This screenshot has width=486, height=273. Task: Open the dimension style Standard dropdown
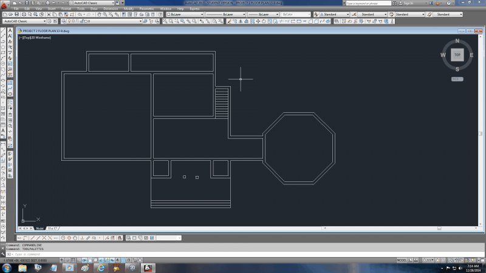click(x=372, y=14)
